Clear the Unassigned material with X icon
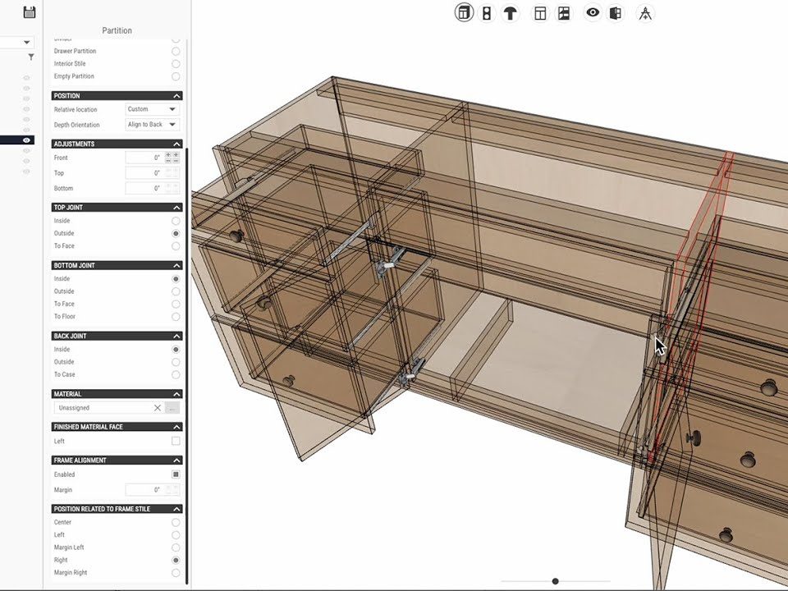Image resolution: width=788 pixels, height=591 pixels. pos(157,408)
